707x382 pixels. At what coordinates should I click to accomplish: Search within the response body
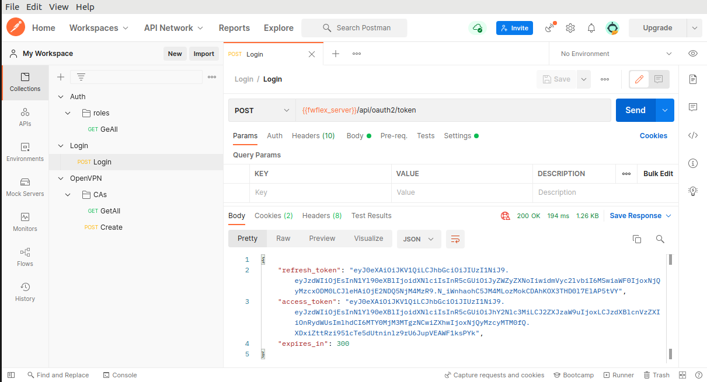point(660,239)
